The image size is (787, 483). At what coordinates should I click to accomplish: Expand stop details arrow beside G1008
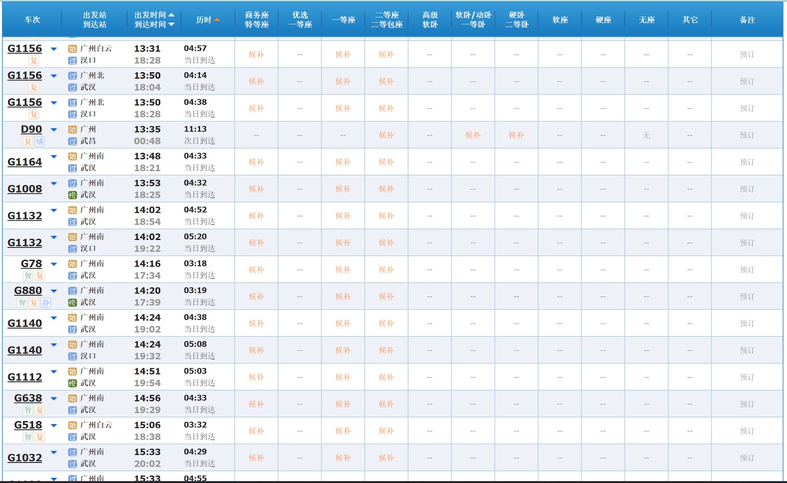(54, 183)
